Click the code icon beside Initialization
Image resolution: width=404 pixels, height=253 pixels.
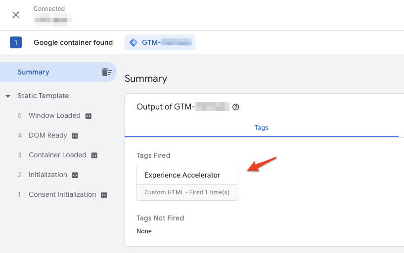pyautogui.click(x=75, y=175)
